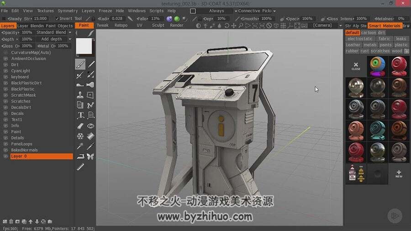Image resolution: width=411 pixels, height=231 pixels.
Task: Click the Layer Opacity 100% slider
Action: coord(27,32)
